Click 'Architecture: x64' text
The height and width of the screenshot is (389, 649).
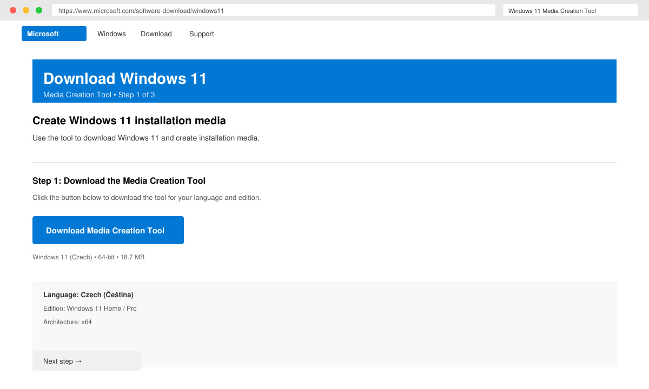point(68,322)
